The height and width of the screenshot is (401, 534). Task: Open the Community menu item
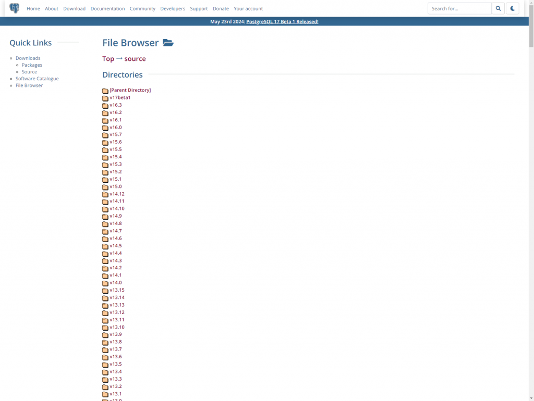point(142,8)
